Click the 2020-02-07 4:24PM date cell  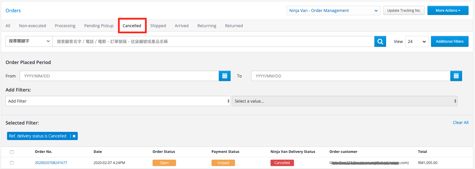tap(109, 163)
